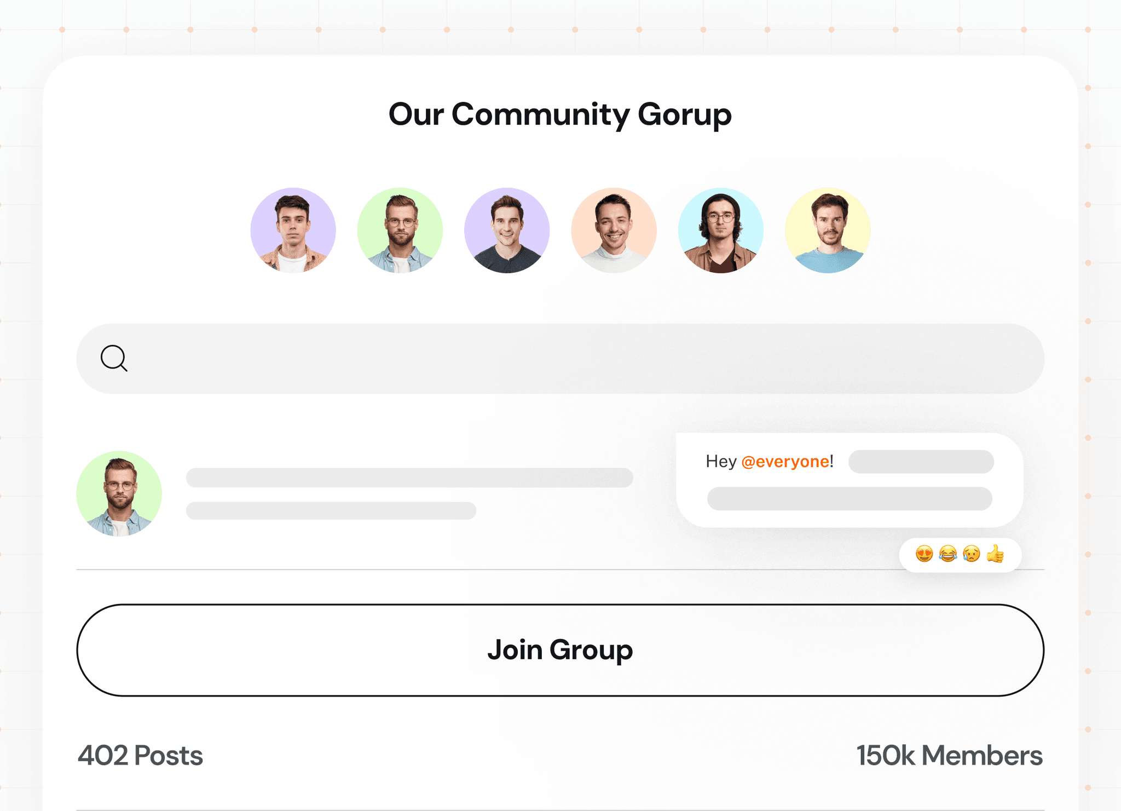This screenshot has height=811, width=1121.
Task: Click the Our Community Gorup heading
Action: point(560,114)
